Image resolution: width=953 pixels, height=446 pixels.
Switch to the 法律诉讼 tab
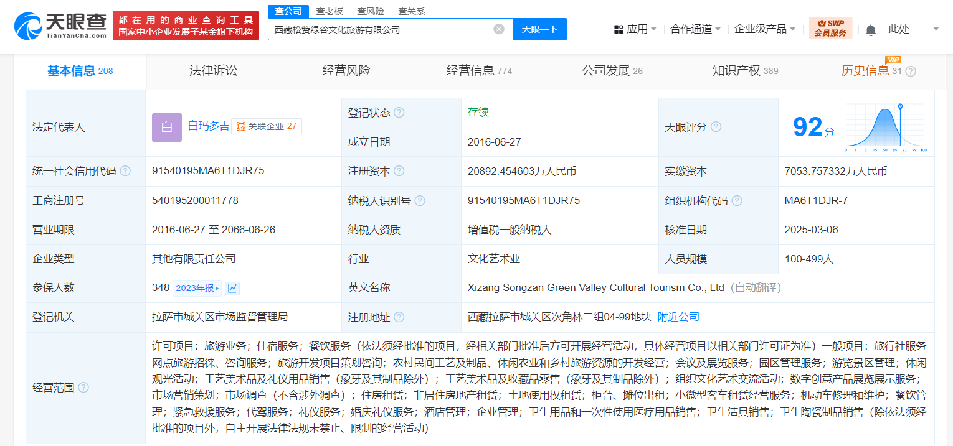coord(213,71)
